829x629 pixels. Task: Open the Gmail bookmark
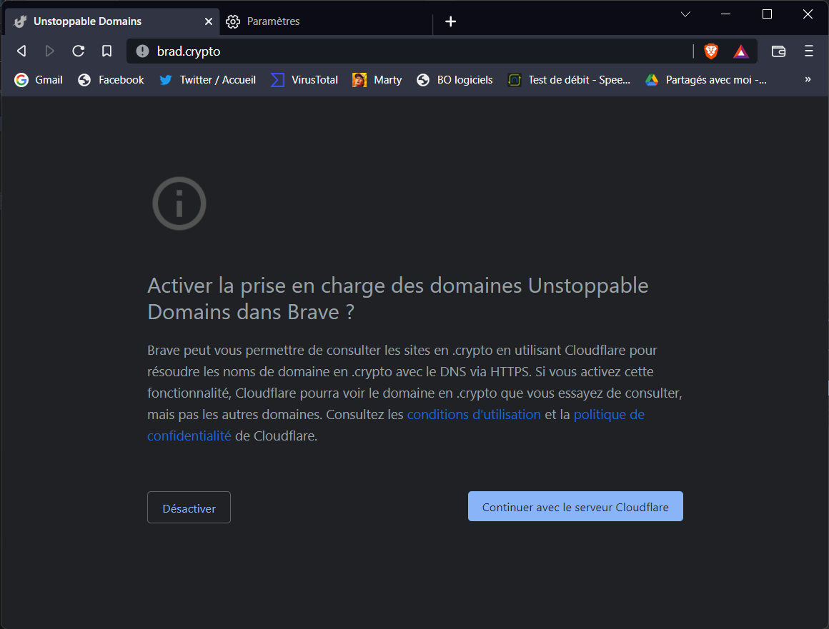pos(39,80)
